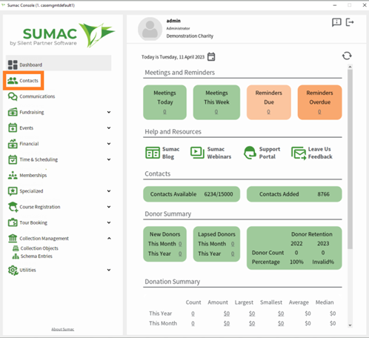Open the Sumac Blog icon

[153, 153]
